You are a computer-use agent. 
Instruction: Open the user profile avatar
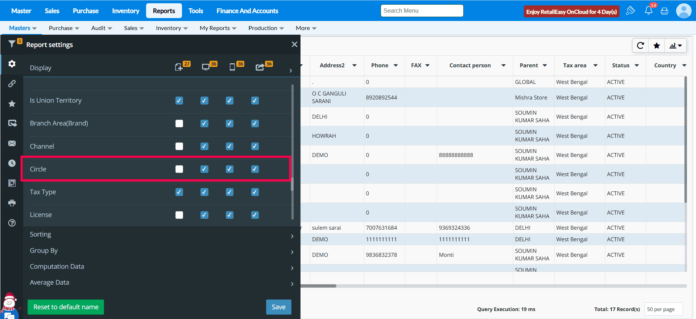(684, 11)
